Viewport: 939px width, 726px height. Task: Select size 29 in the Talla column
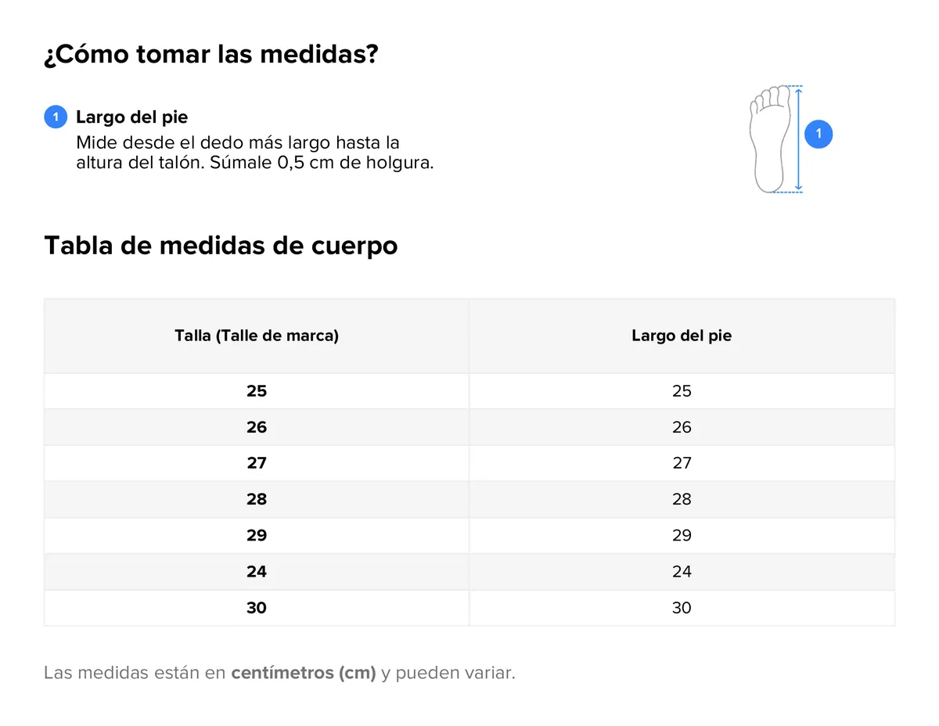(x=257, y=535)
